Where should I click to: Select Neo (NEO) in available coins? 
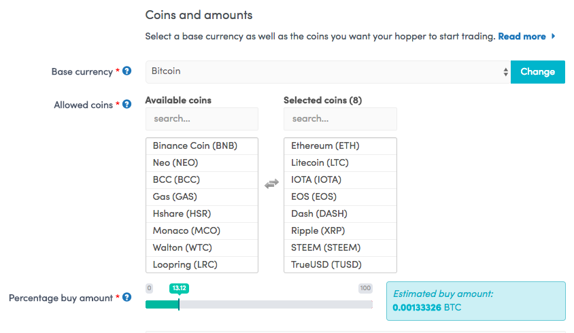click(202, 163)
